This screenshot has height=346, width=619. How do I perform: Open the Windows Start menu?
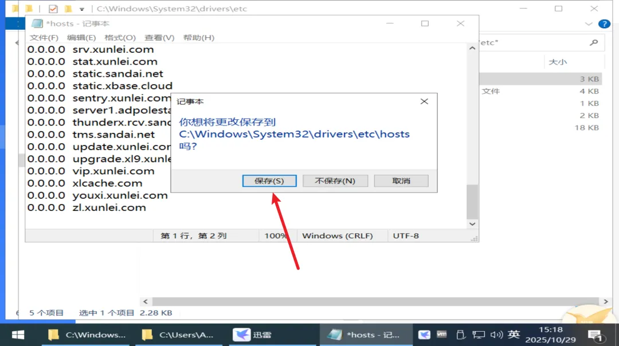tap(18, 335)
